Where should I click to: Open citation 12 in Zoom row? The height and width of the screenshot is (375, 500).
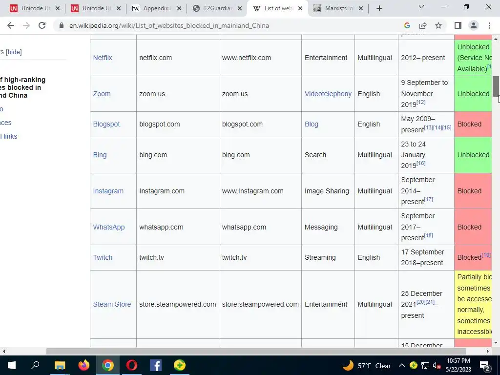421,102
